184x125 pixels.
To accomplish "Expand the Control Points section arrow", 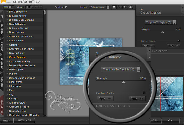I will click(179, 41).
